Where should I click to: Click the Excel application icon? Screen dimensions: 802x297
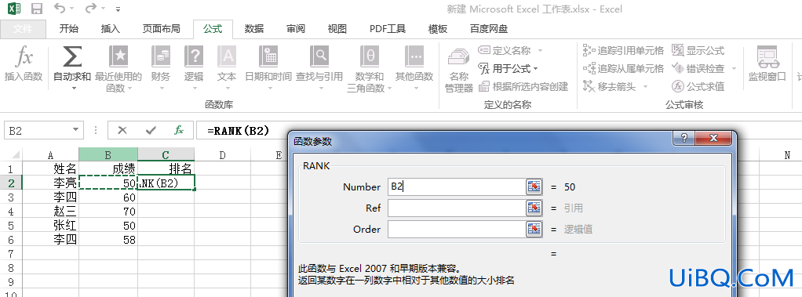pos(14,9)
